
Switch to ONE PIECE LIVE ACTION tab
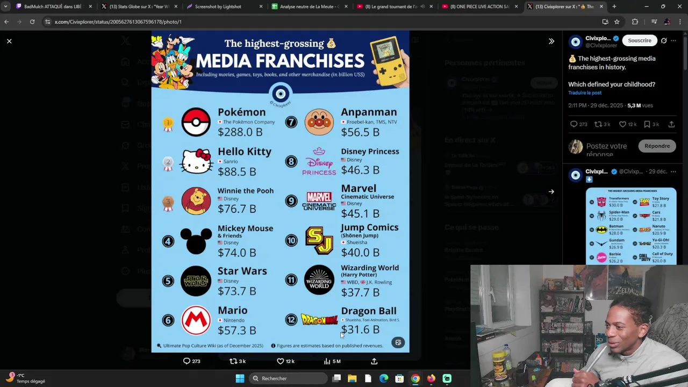point(479,6)
